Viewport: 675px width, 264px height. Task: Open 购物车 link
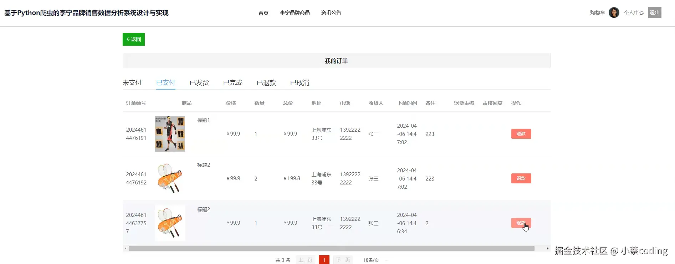(597, 12)
